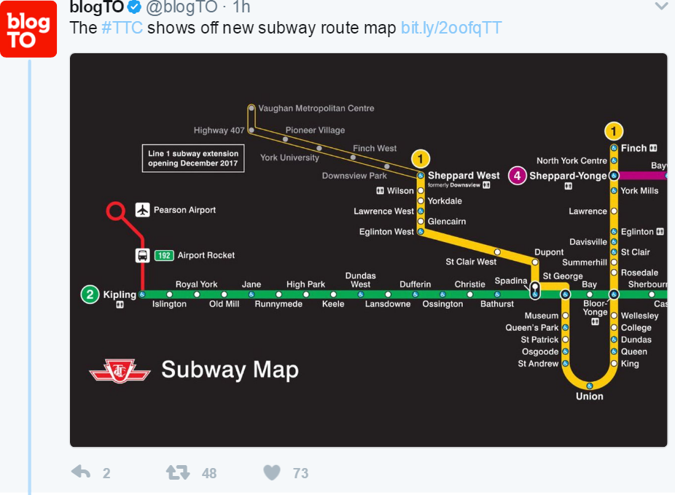Click the reply arrow icon
This screenshot has width=675, height=495.
(x=81, y=472)
